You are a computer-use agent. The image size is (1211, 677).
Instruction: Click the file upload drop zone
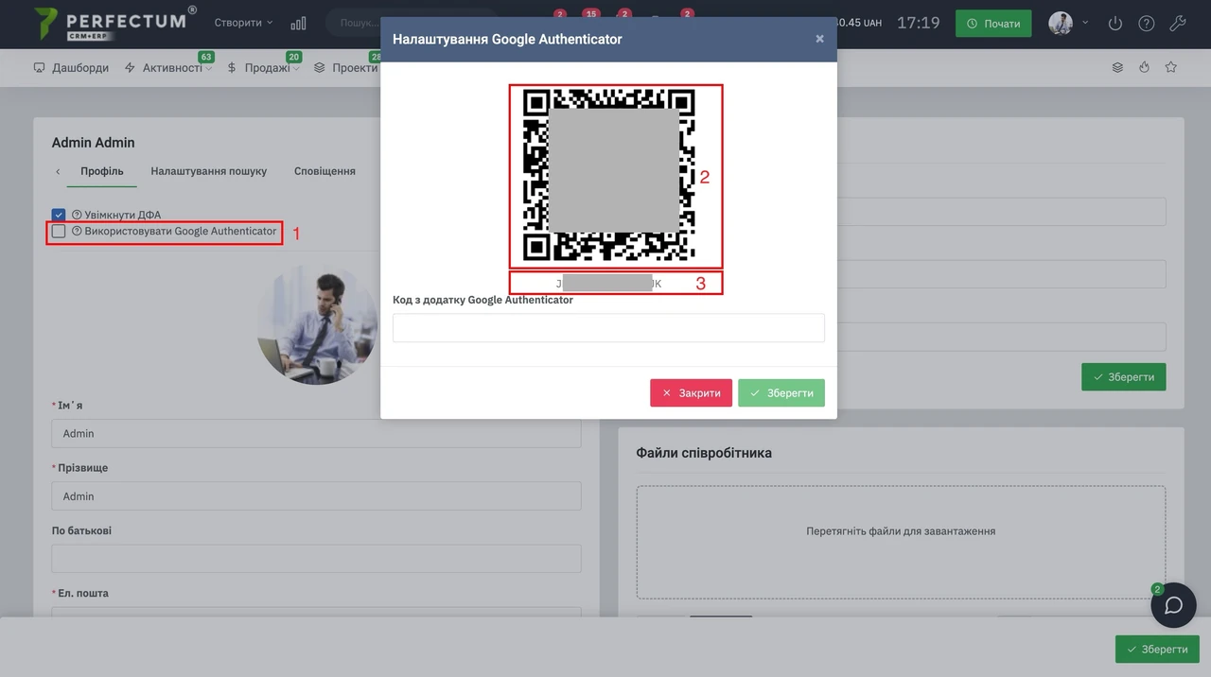[901, 542]
